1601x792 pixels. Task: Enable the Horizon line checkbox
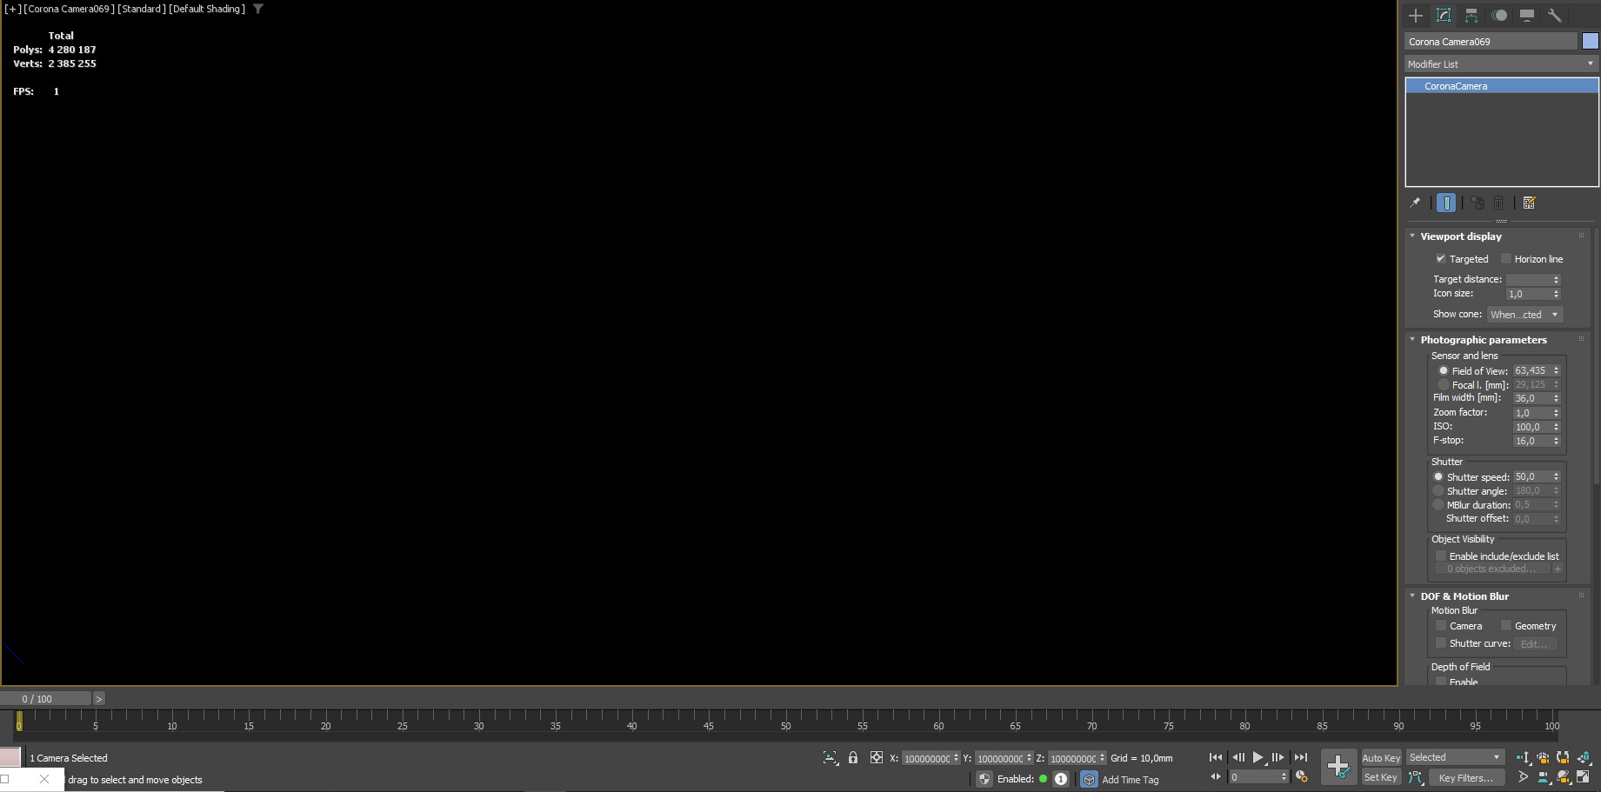1506,258
